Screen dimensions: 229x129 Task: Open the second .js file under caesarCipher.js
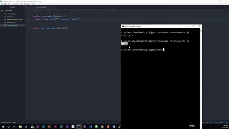(x=10, y=17)
